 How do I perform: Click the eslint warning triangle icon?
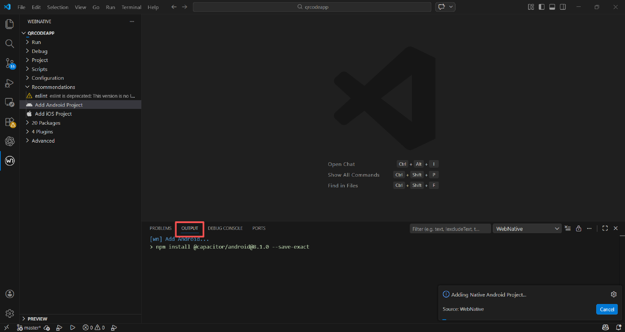coord(29,96)
